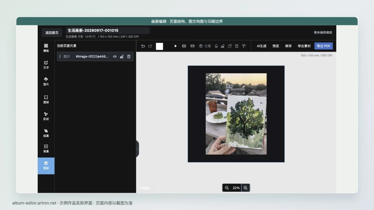
Task: Open the white background color swatch
Action: (x=160, y=46)
